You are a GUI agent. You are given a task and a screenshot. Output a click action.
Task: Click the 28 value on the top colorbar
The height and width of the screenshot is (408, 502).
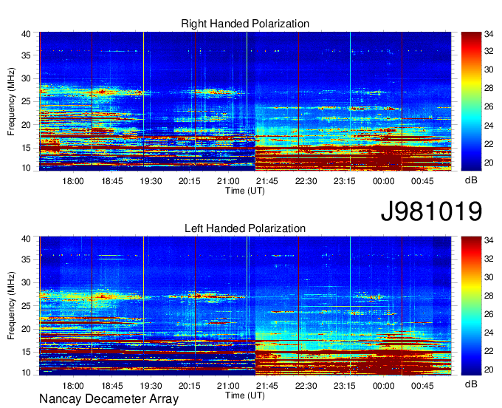pos(489,88)
